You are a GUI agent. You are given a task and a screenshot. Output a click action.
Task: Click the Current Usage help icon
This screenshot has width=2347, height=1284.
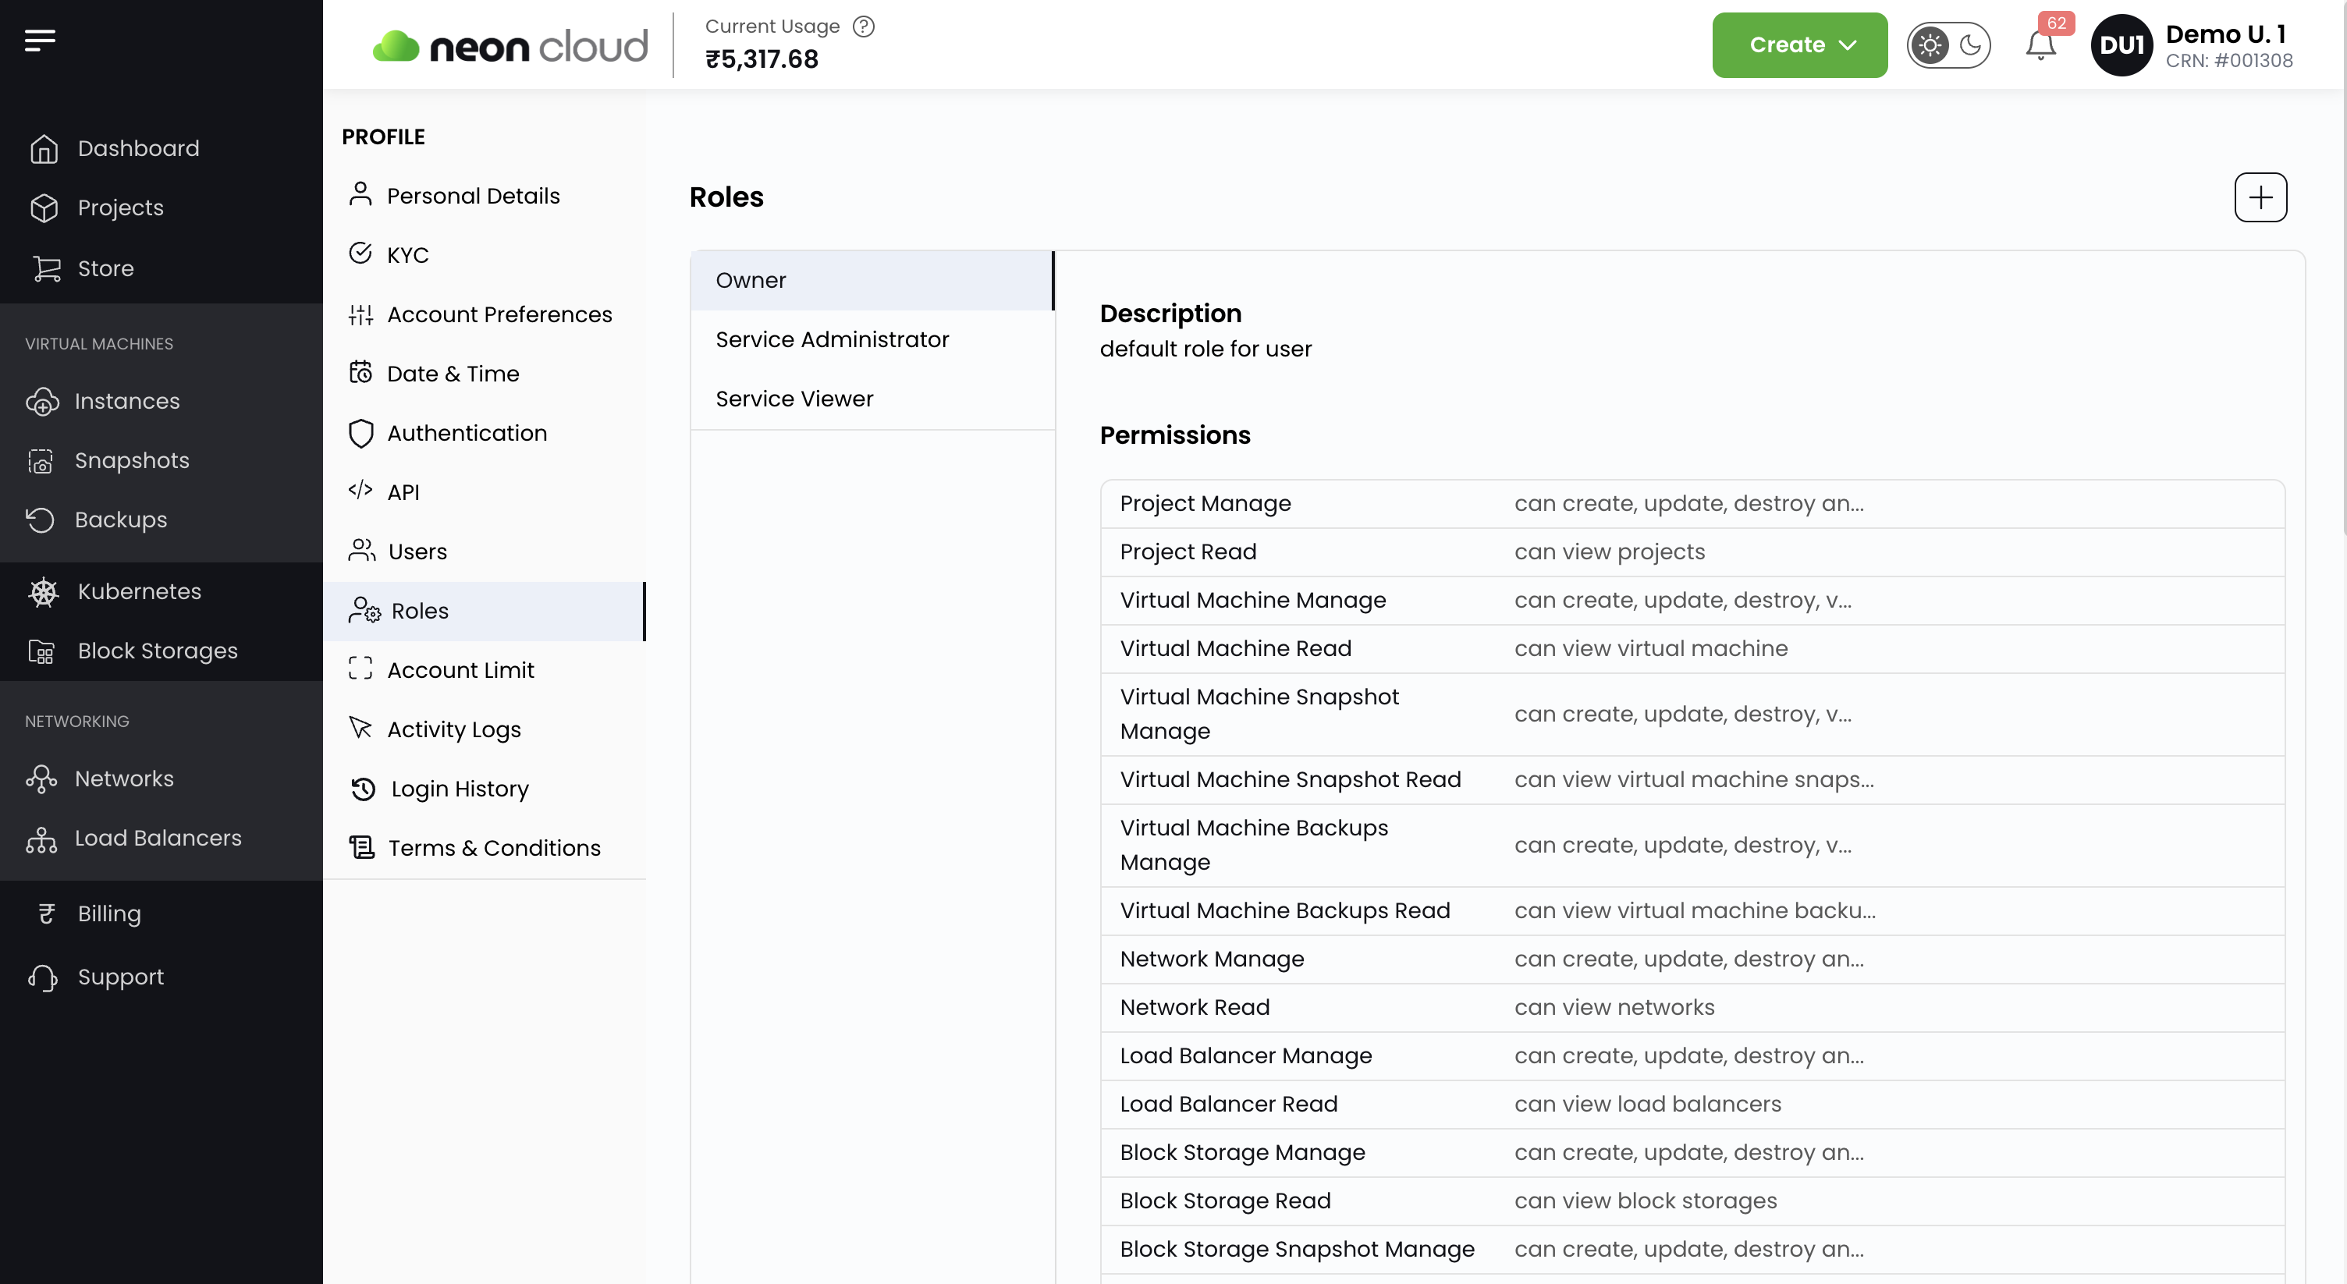pyautogui.click(x=863, y=27)
